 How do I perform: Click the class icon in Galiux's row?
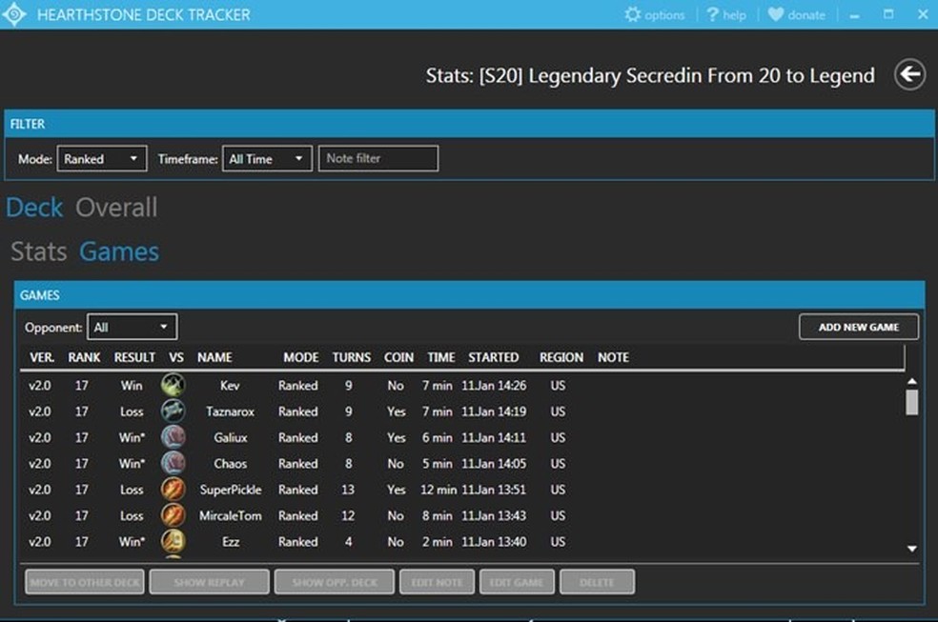click(x=173, y=437)
